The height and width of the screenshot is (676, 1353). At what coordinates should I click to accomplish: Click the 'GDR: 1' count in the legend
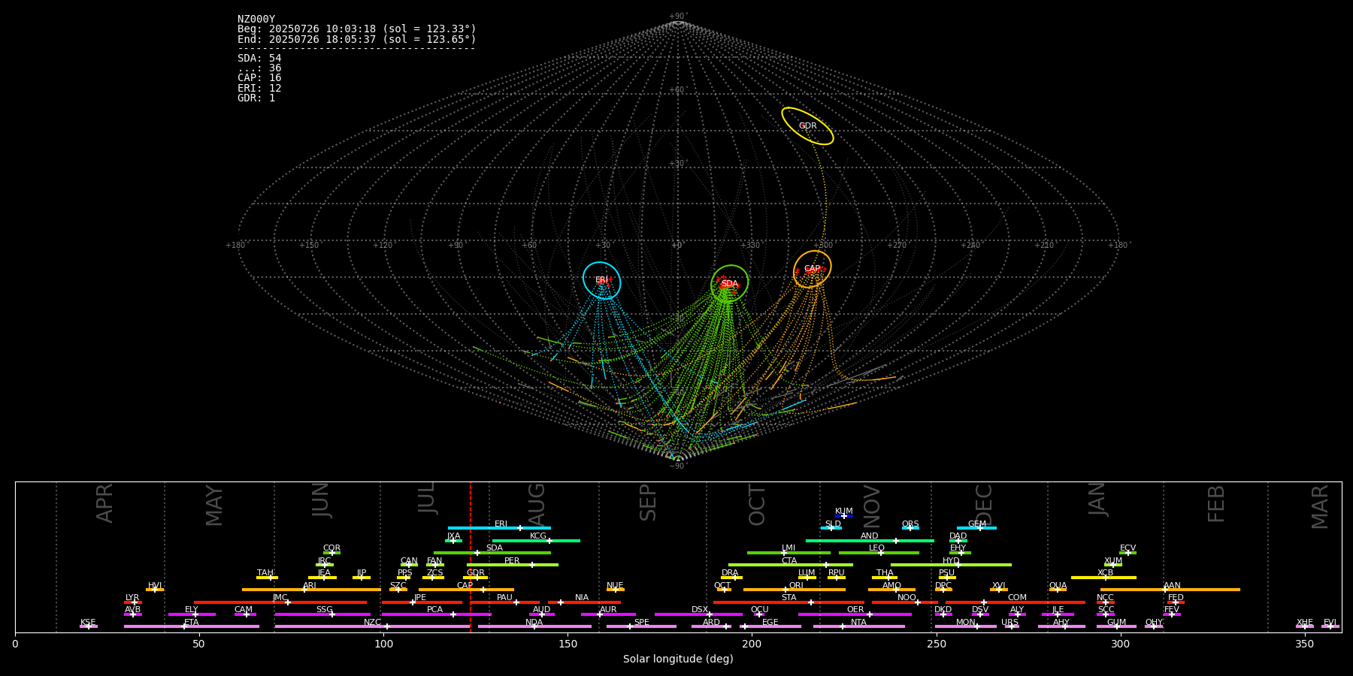(256, 98)
